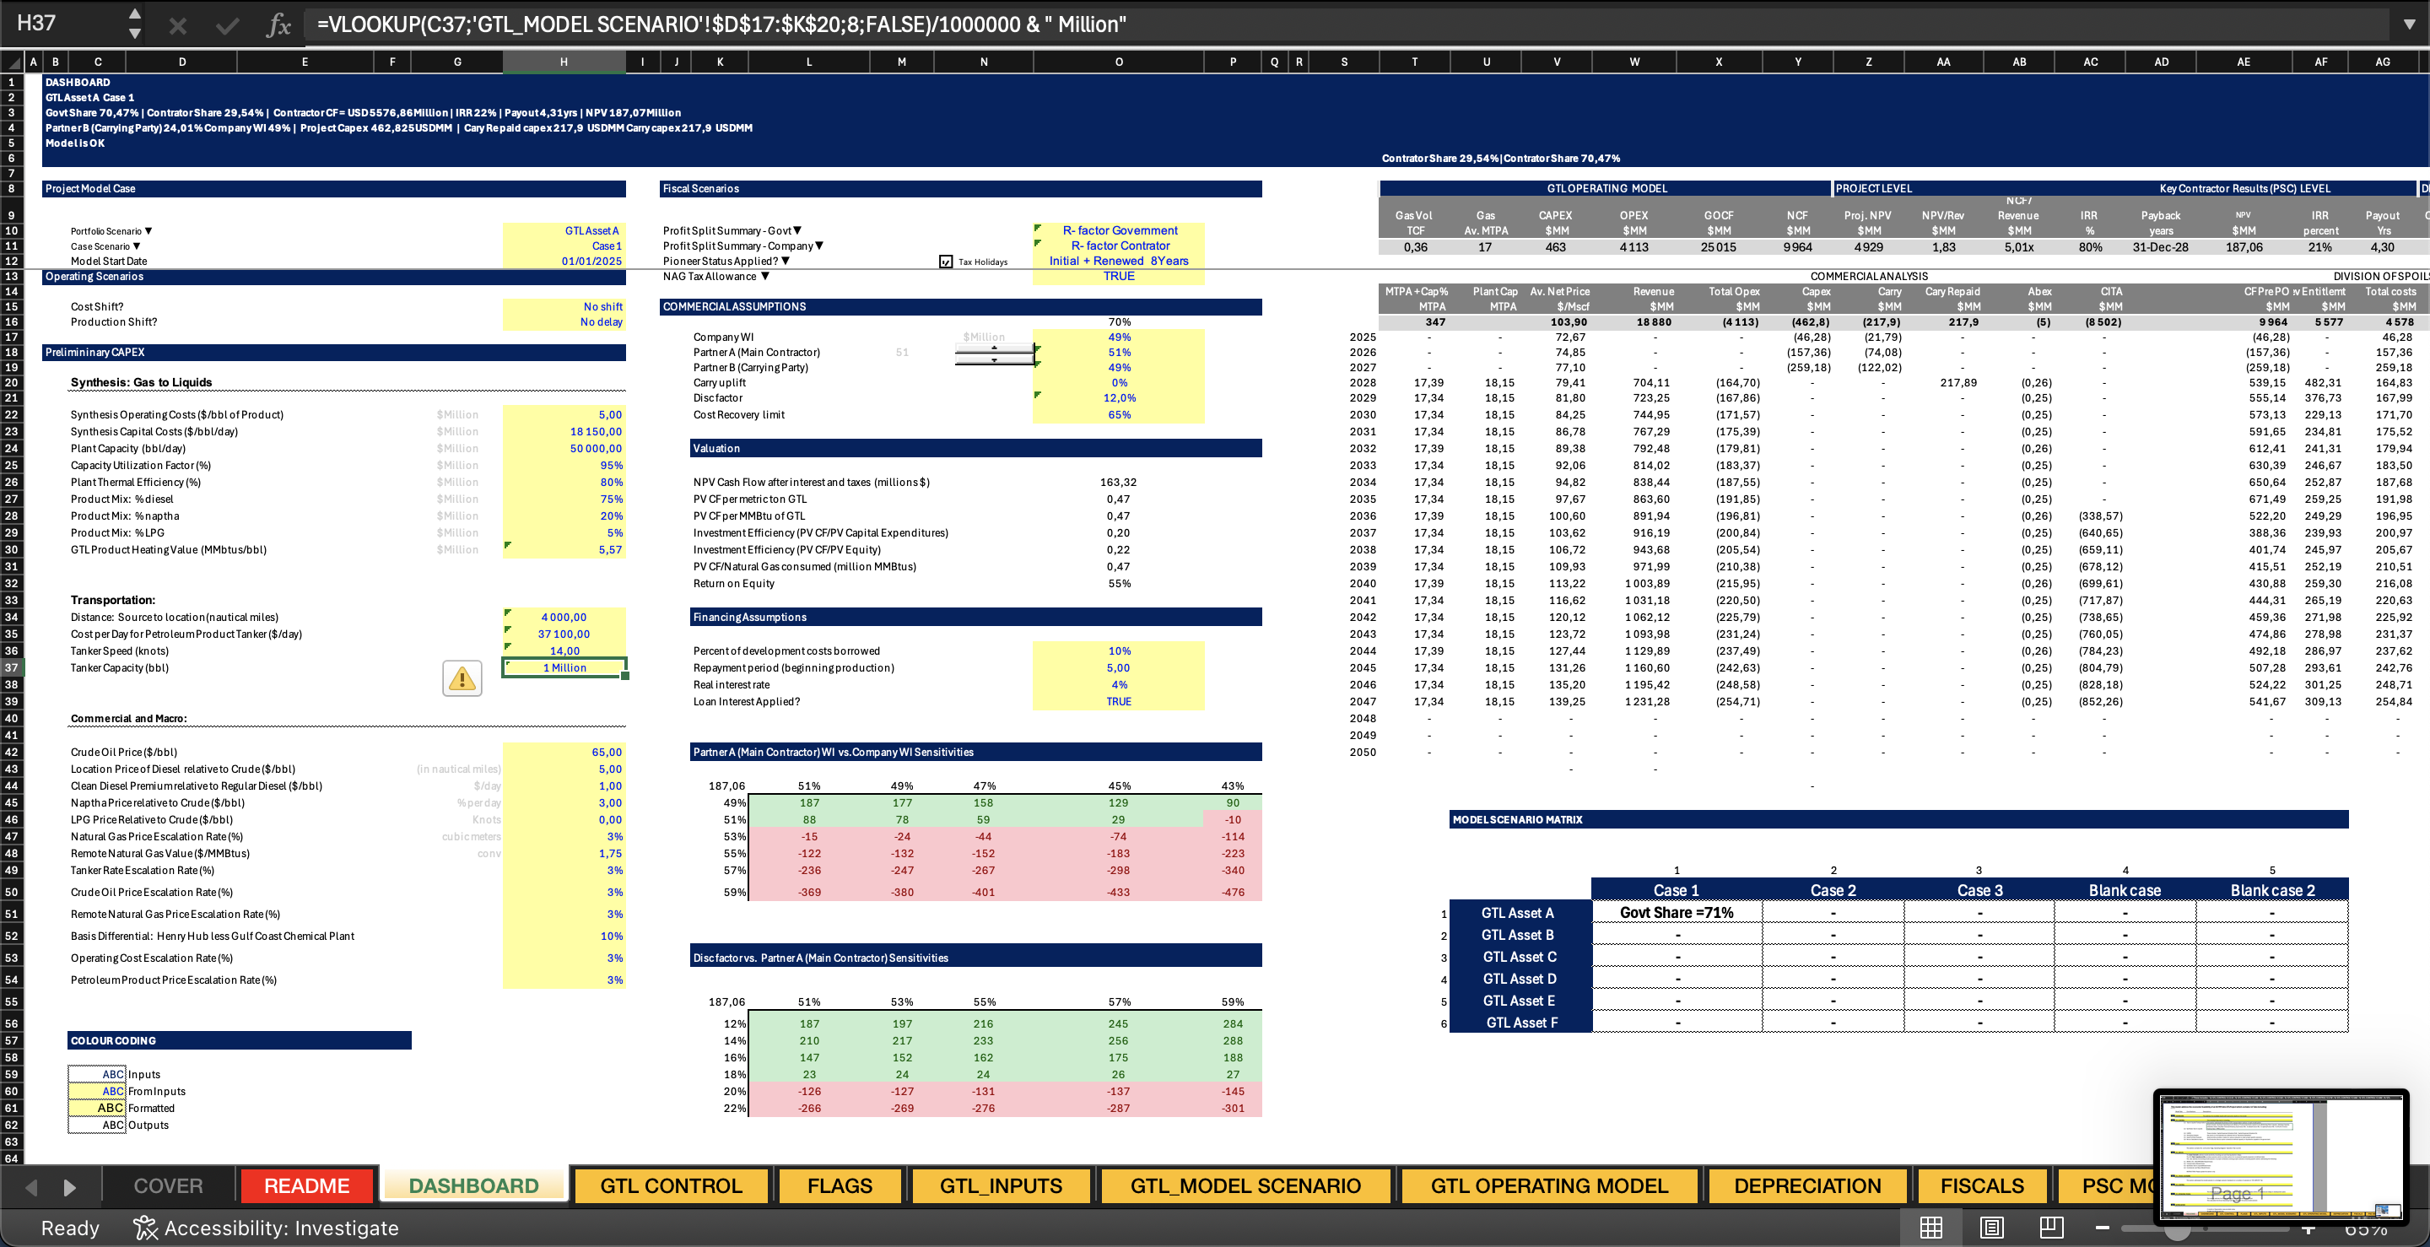Image resolution: width=2430 pixels, height=1247 pixels.
Task: Click the 'Case 2' matrix header
Action: [1833, 890]
